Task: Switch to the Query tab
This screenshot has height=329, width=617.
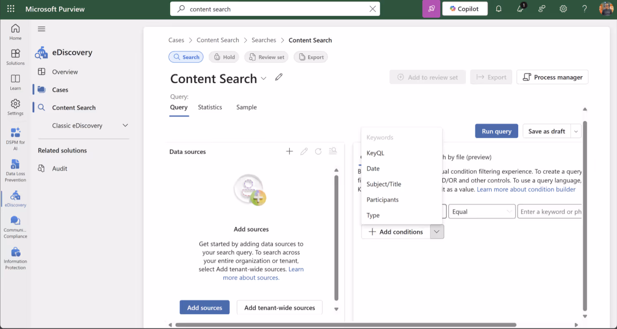Action: [179, 107]
